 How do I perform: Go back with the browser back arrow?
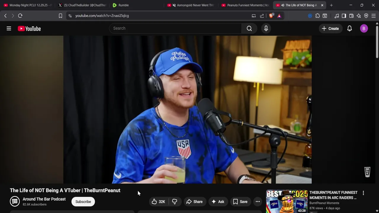coord(5,16)
